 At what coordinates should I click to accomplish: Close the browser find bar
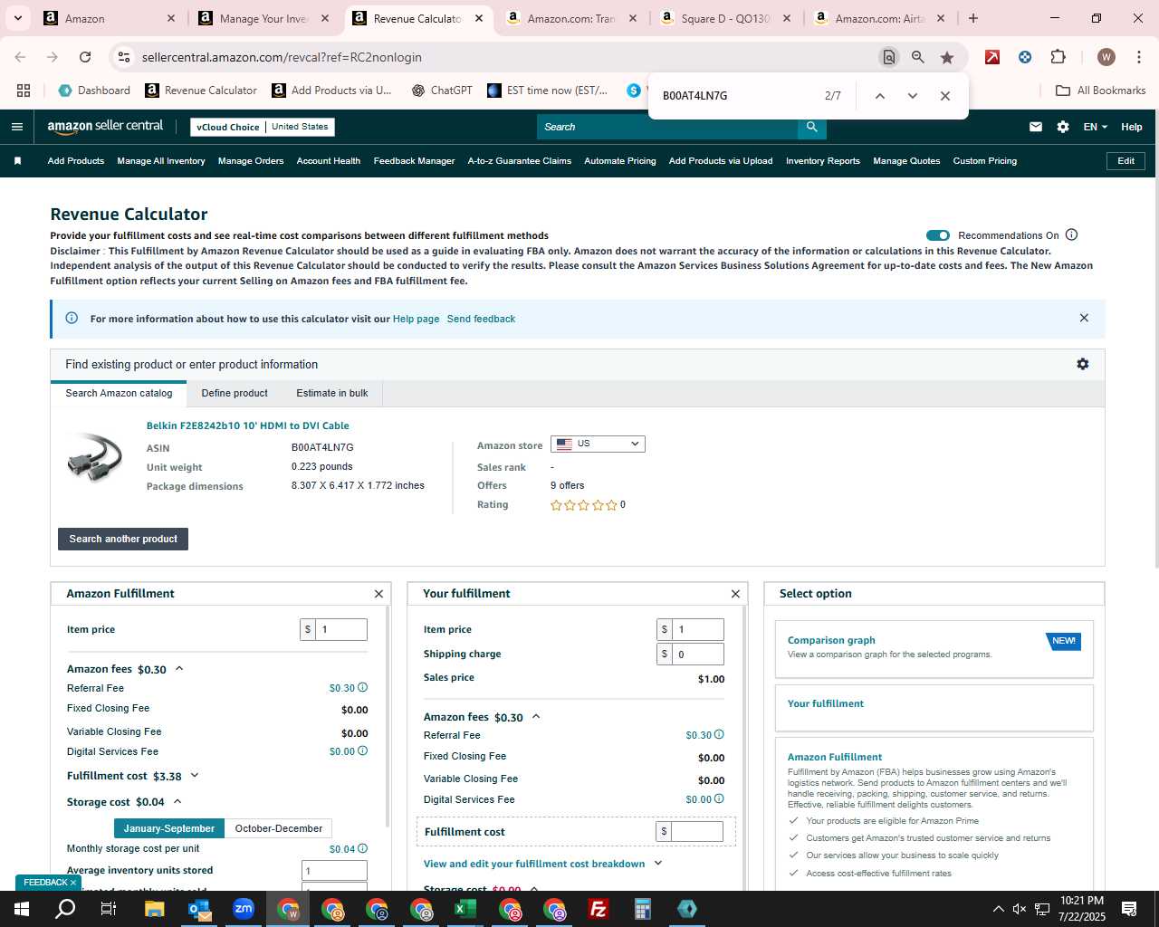[x=944, y=96]
